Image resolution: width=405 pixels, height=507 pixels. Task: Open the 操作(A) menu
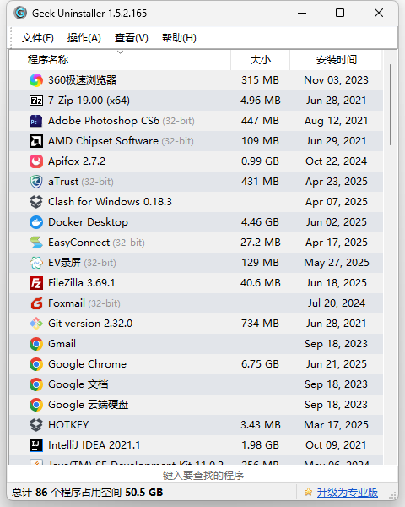tap(84, 38)
